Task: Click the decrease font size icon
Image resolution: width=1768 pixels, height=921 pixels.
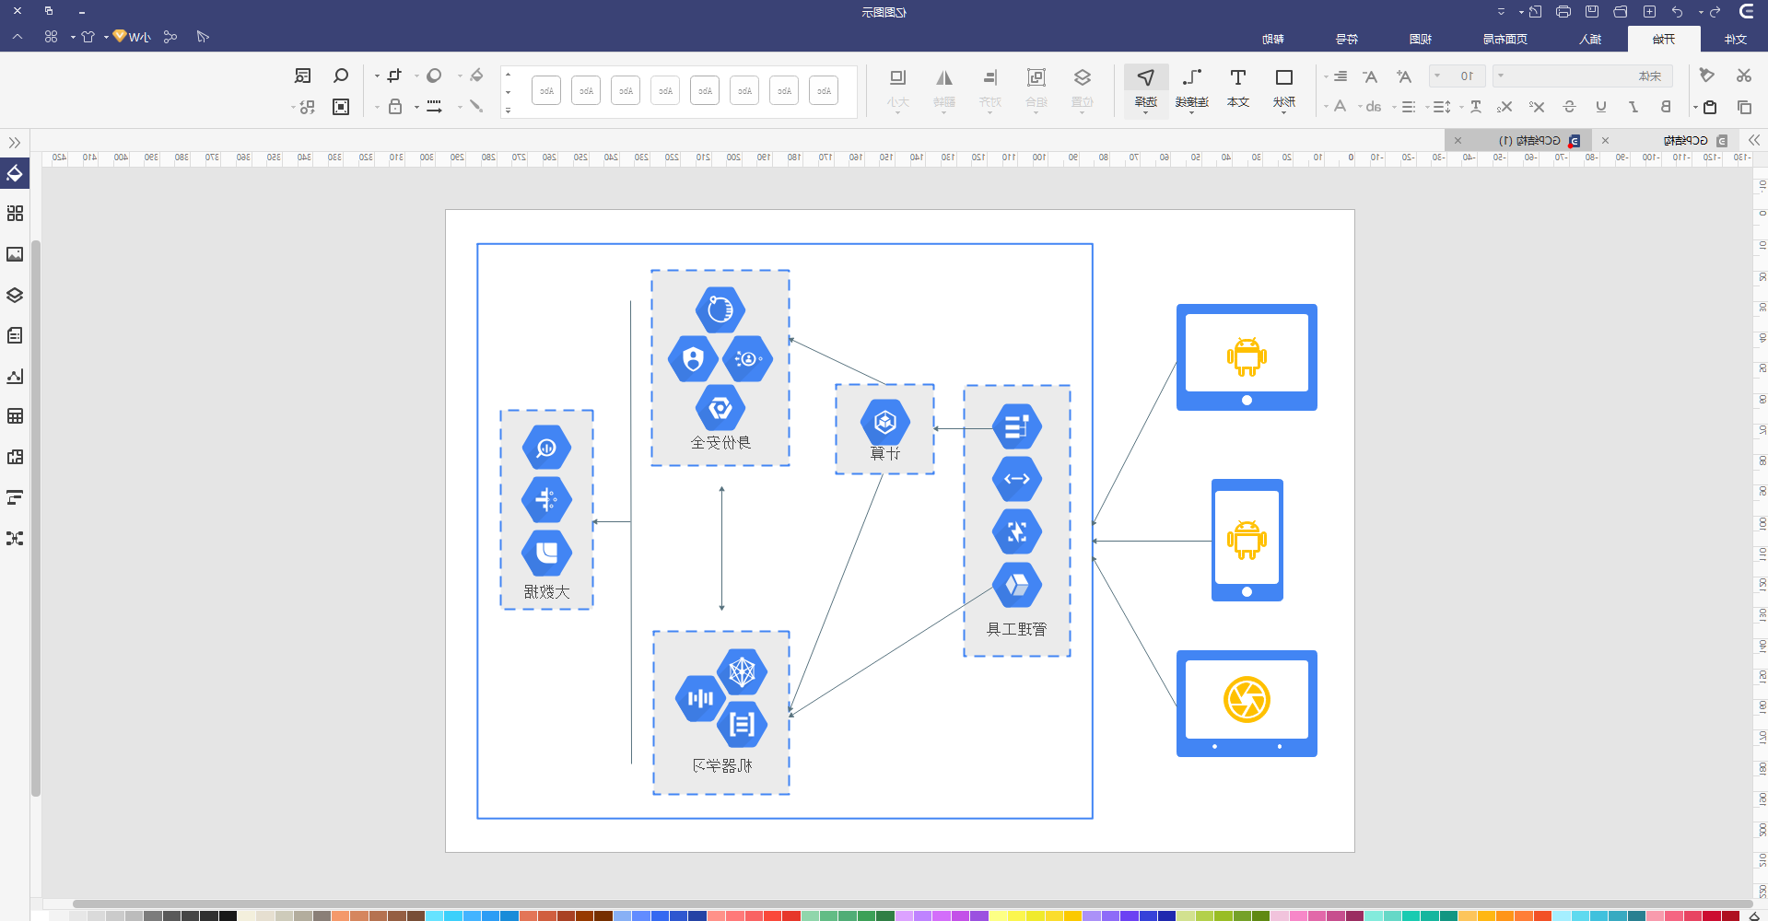Action: [1370, 76]
